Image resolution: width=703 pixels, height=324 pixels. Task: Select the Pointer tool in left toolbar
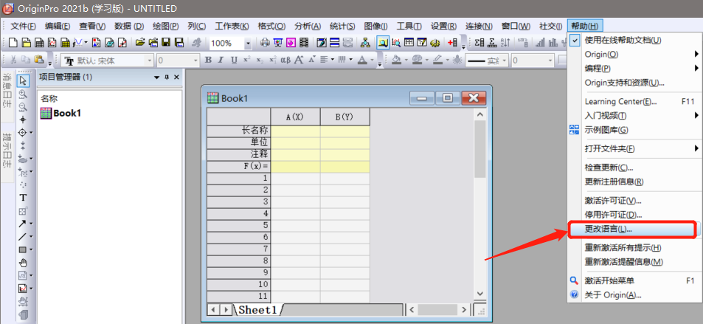click(24, 81)
